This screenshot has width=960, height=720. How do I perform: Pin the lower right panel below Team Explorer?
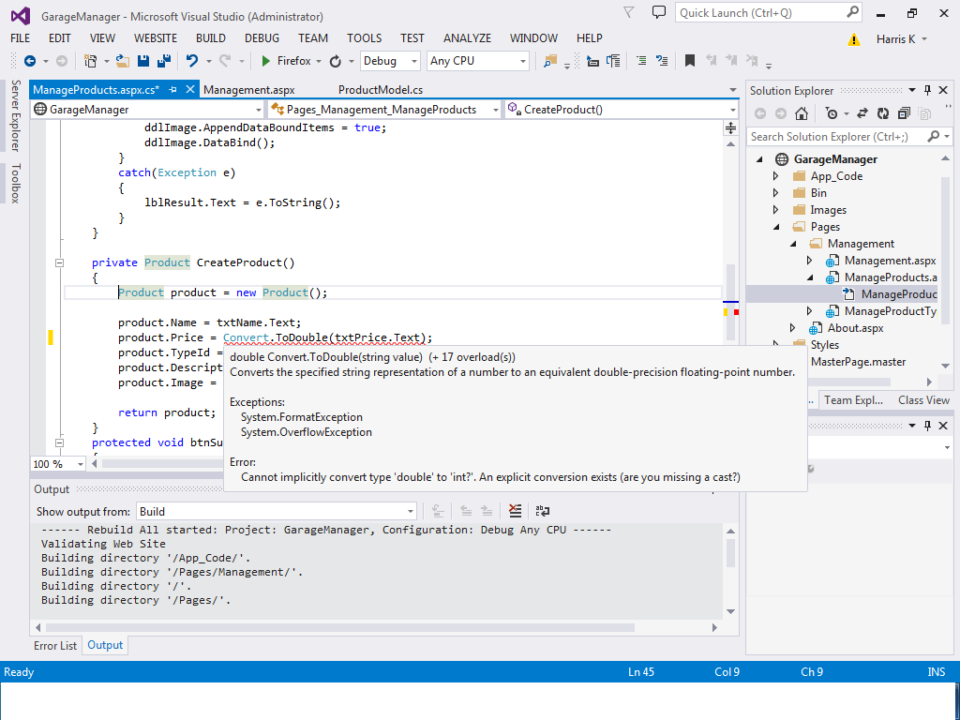(x=927, y=425)
